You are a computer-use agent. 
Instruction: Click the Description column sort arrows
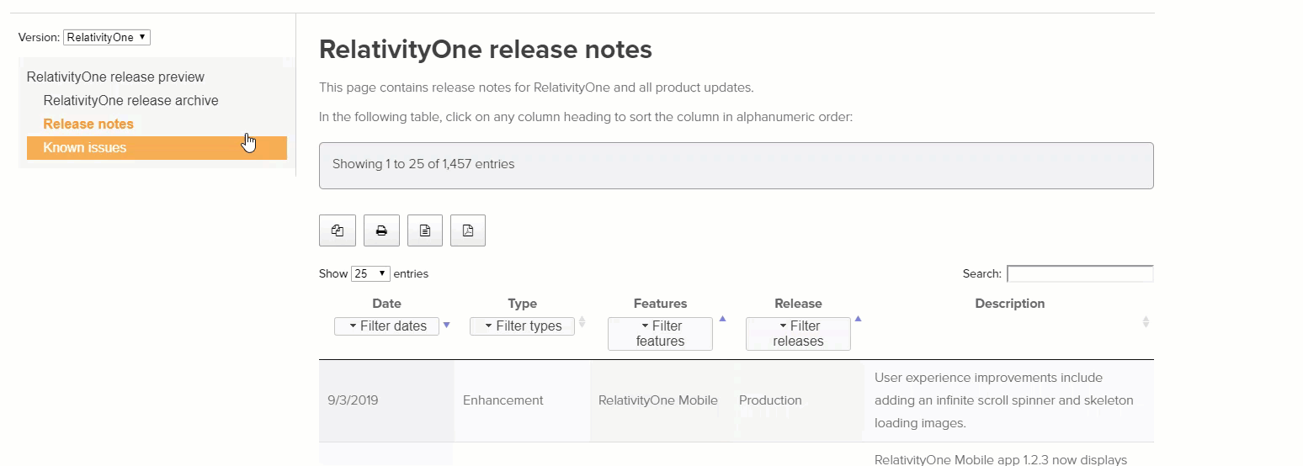pyautogui.click(x=1146, y=322)
